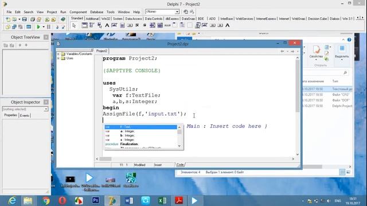Screen dimensions: 367x206
Task: Choose Finalization procedure in completion list
Action: (x=141, y=144)
